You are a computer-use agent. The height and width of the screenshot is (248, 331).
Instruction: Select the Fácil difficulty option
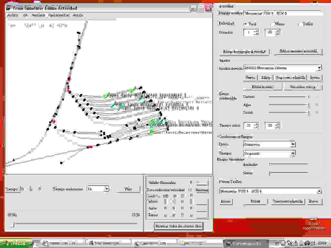(x=245, y=24)
